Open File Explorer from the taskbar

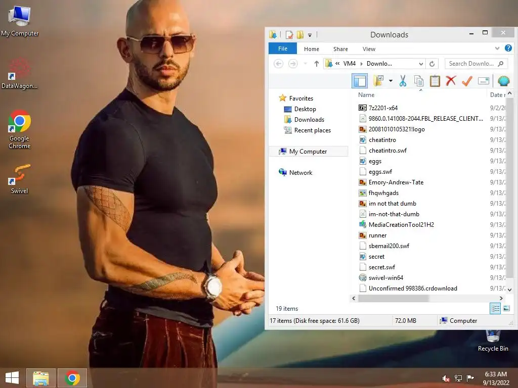40,378
